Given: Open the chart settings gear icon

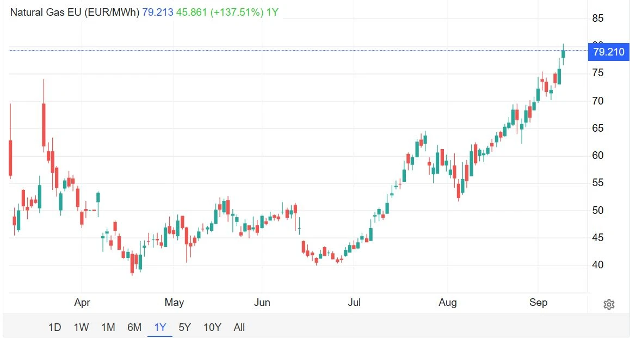Looking at the screenshot, I should [x=609, y=305].
